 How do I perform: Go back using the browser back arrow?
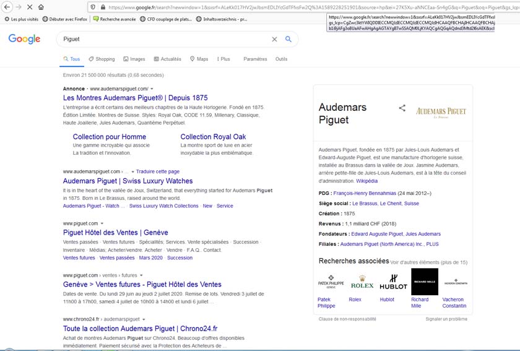click(x=7, y=7)
